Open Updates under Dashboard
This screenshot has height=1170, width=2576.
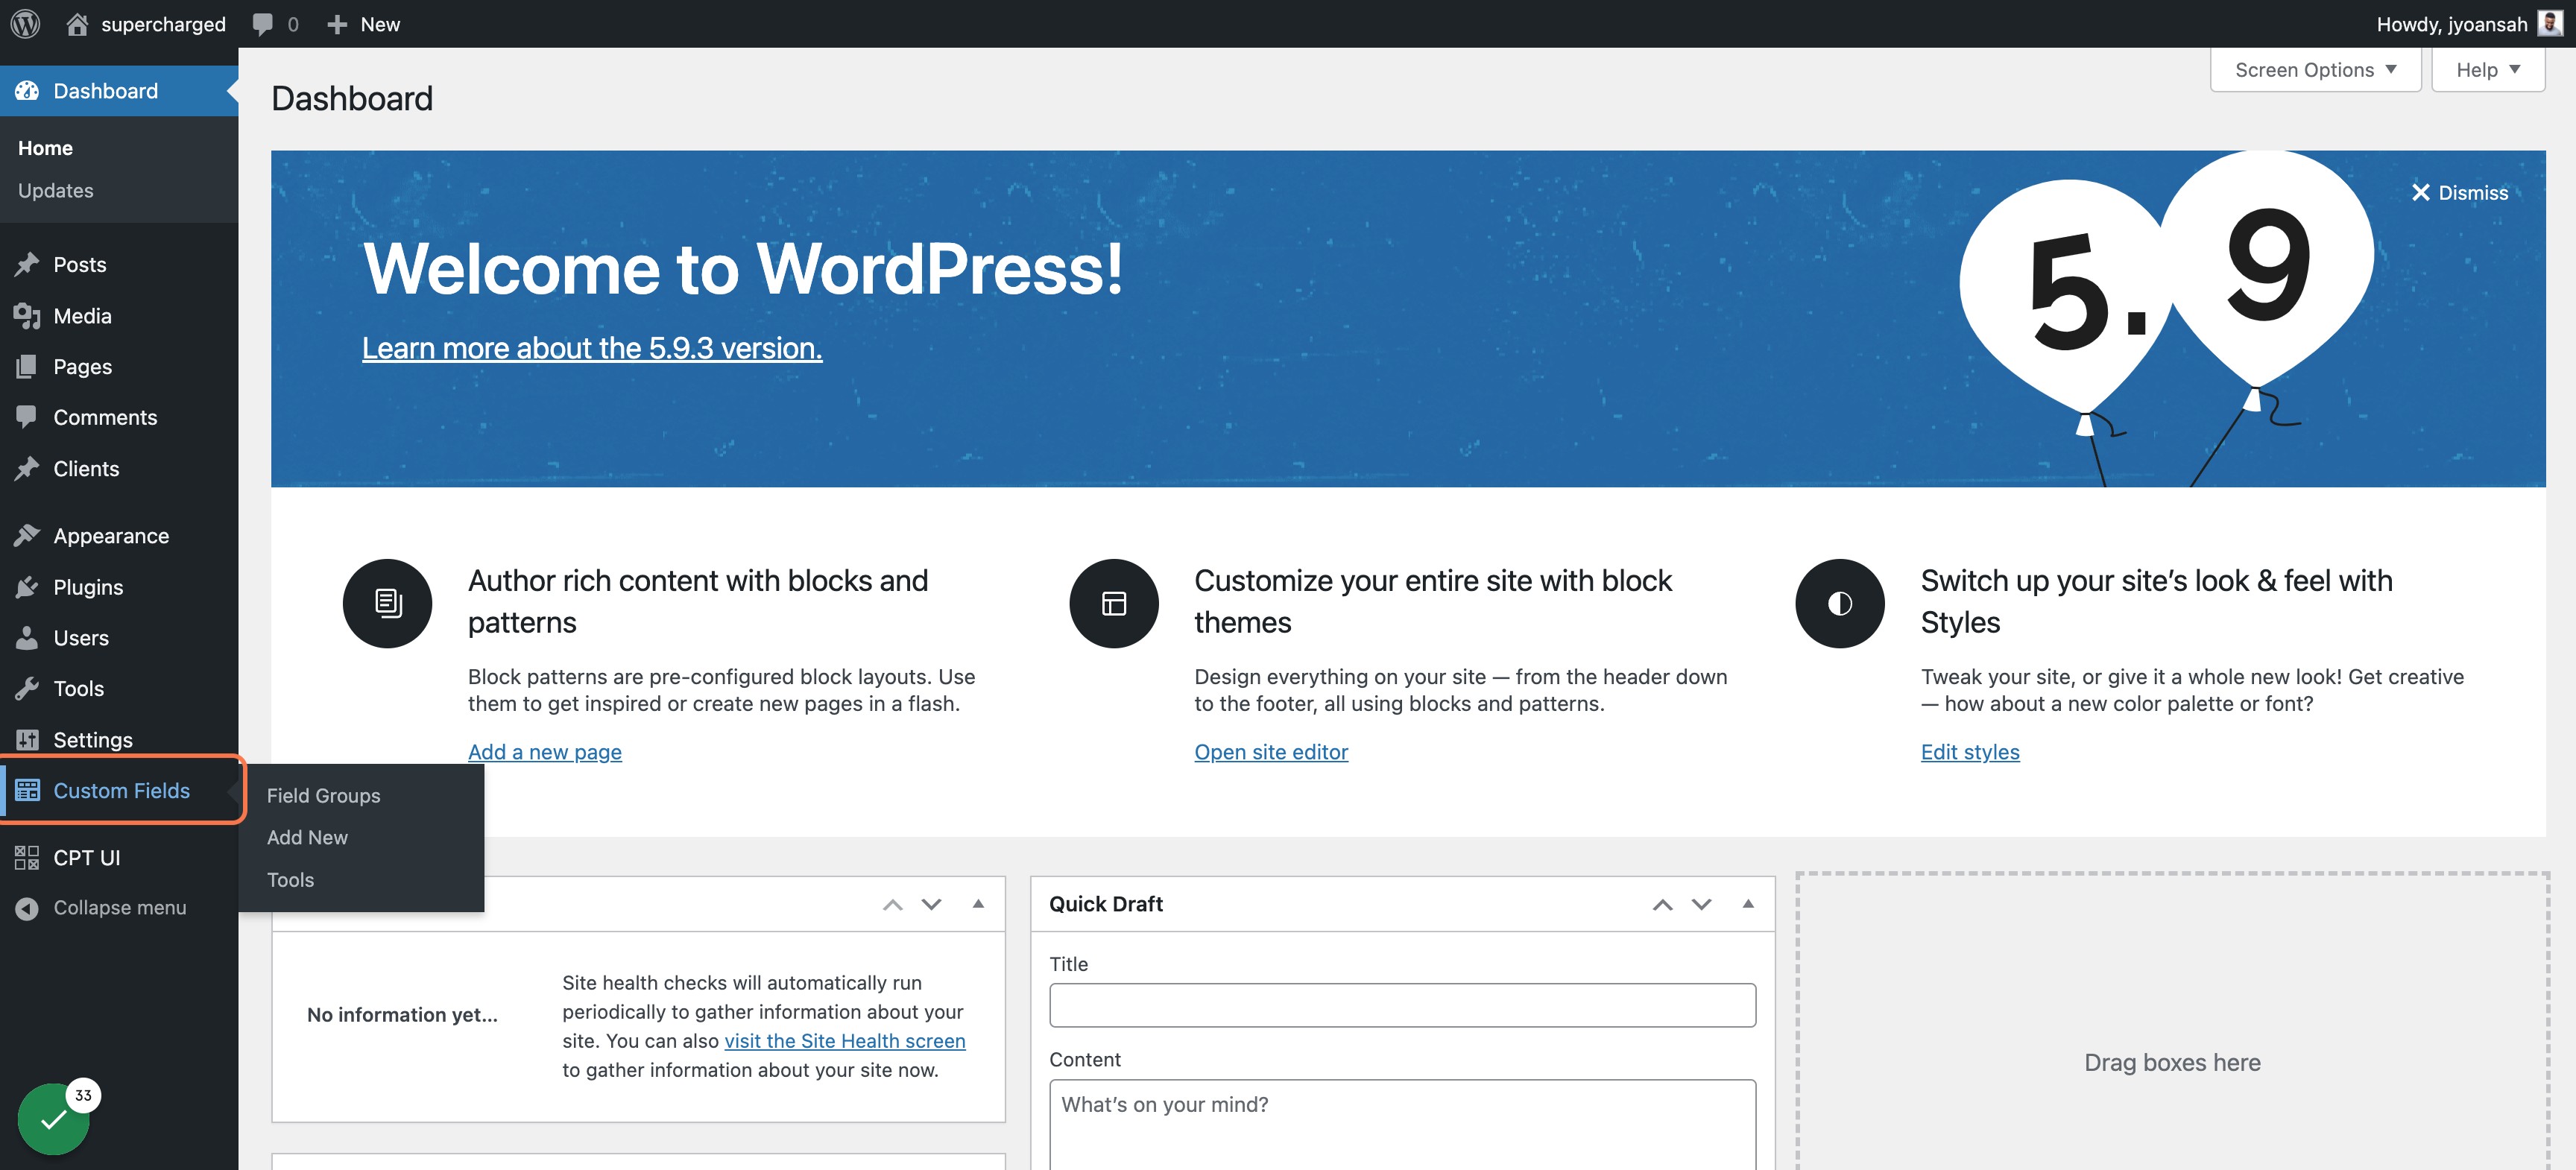(56, 190)
